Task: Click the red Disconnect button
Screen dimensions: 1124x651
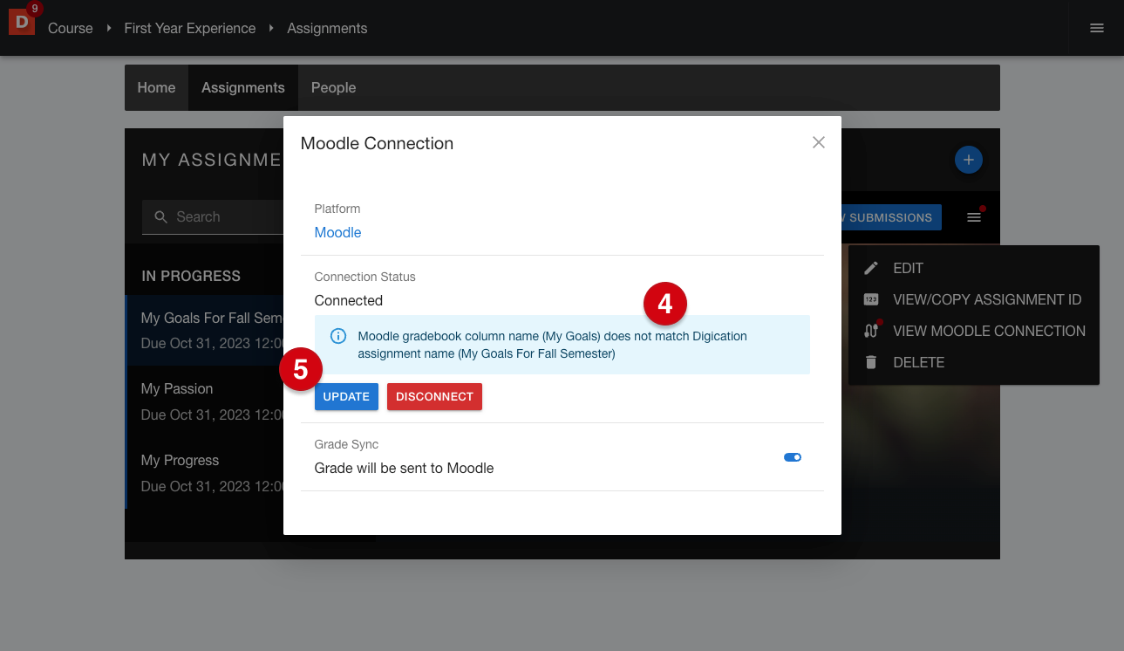Action: [x=434, y=396]
